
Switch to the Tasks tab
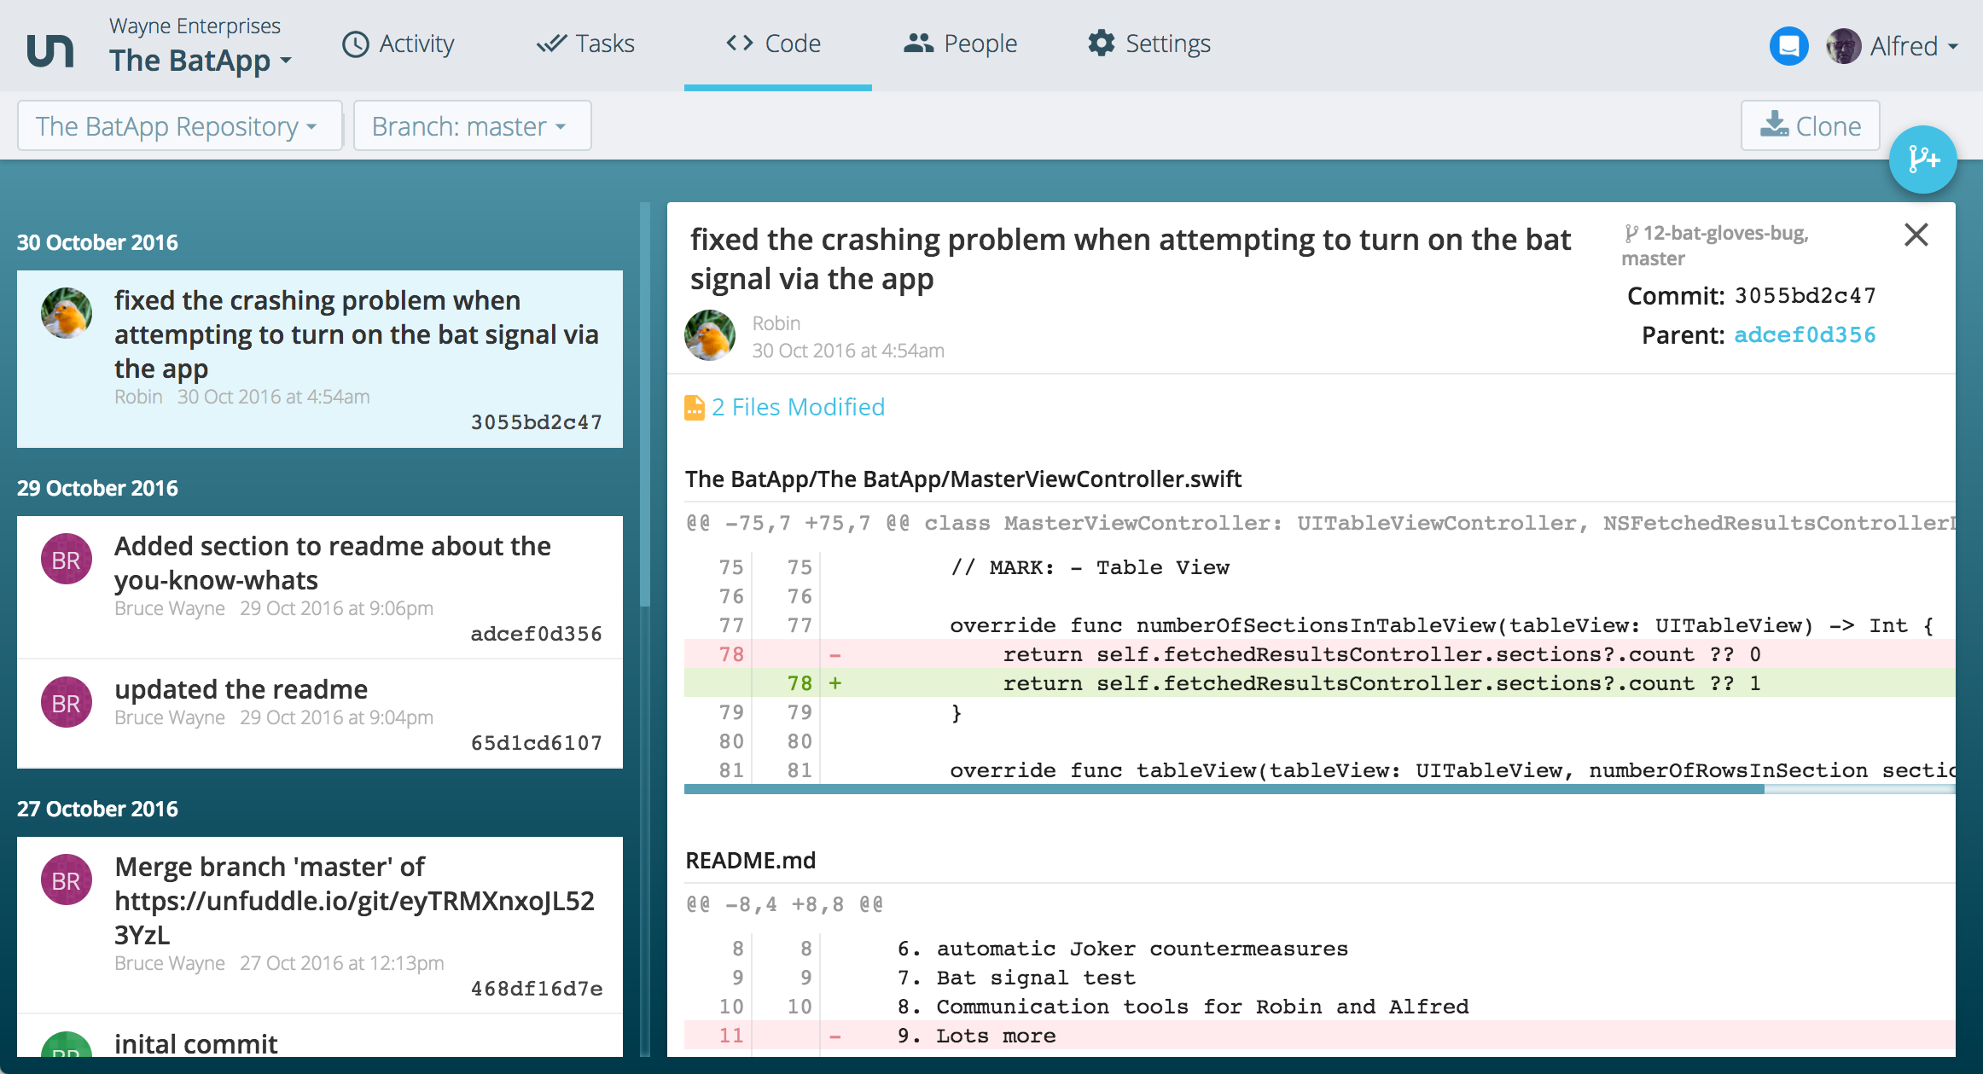(585, 44)
